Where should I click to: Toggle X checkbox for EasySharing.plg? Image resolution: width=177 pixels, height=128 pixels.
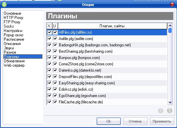49,83
